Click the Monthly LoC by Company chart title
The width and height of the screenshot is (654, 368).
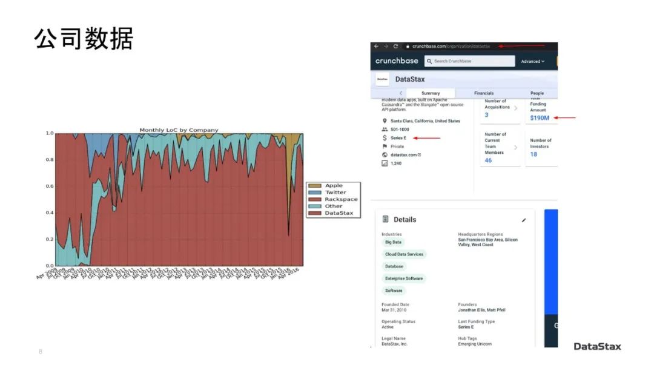(x=179, y=130)
